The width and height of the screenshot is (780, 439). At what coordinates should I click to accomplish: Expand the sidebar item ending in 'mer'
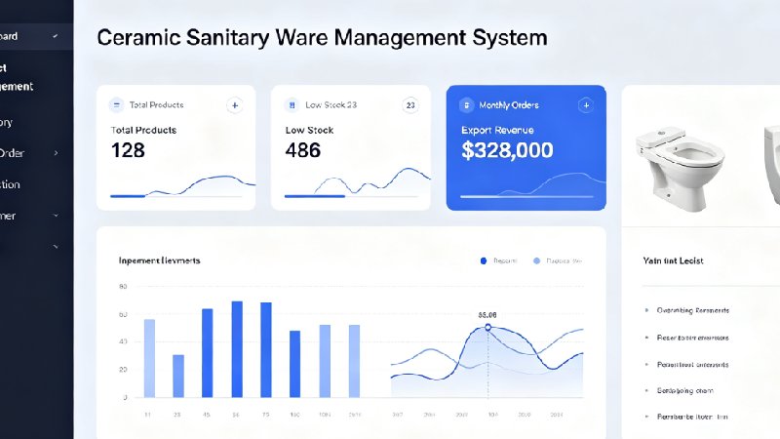[x=56, y=216]
